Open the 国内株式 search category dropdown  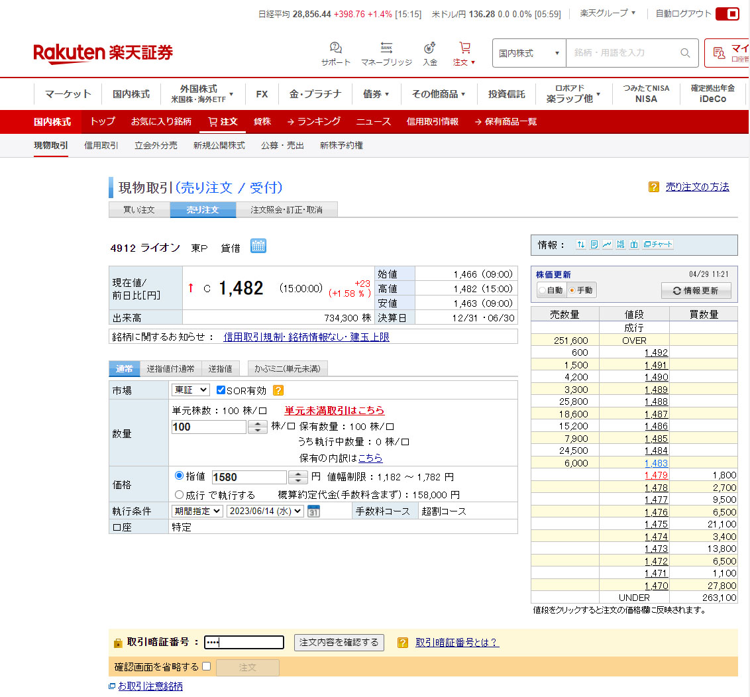(529, 53)
